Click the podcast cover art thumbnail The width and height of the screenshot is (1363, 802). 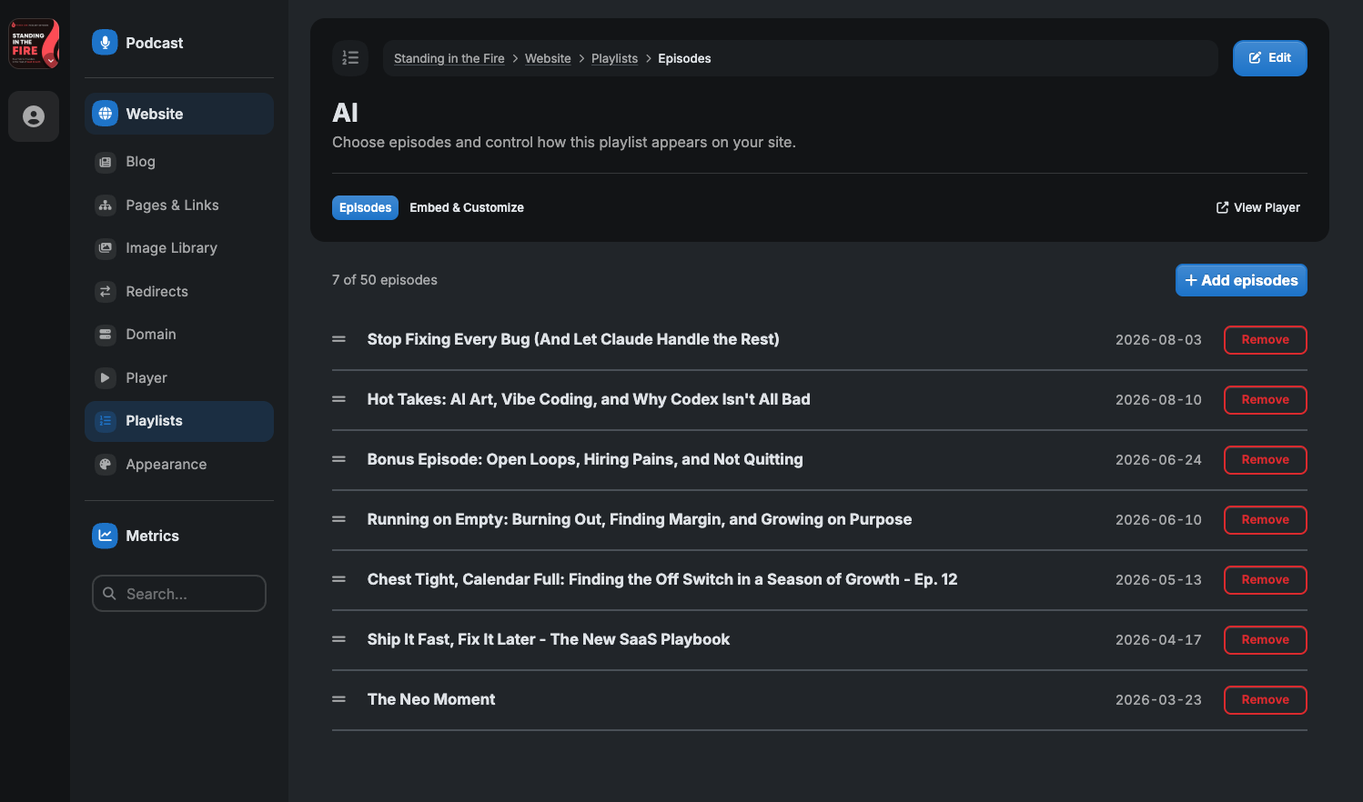[34, 44]
